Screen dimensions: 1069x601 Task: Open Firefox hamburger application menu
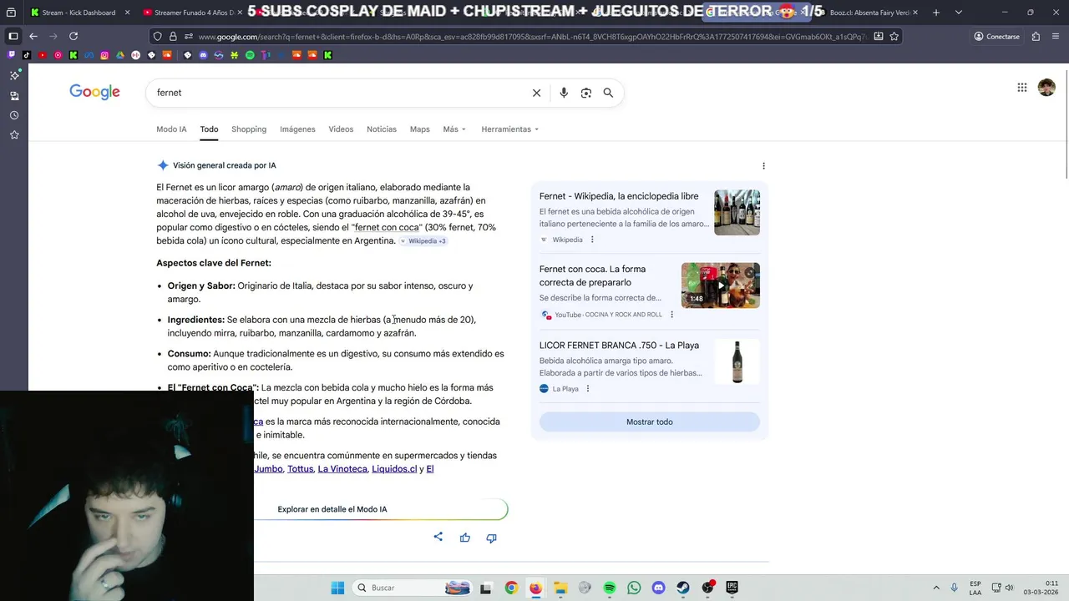[1056, 37]
